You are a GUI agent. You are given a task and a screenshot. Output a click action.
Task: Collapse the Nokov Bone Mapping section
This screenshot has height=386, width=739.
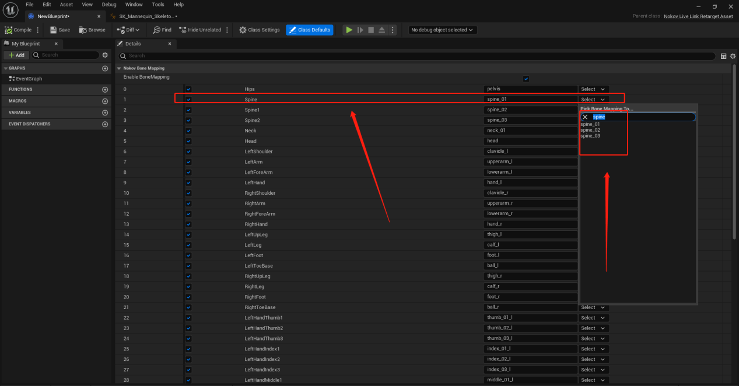pyautogui.click(x=119, y=68)
